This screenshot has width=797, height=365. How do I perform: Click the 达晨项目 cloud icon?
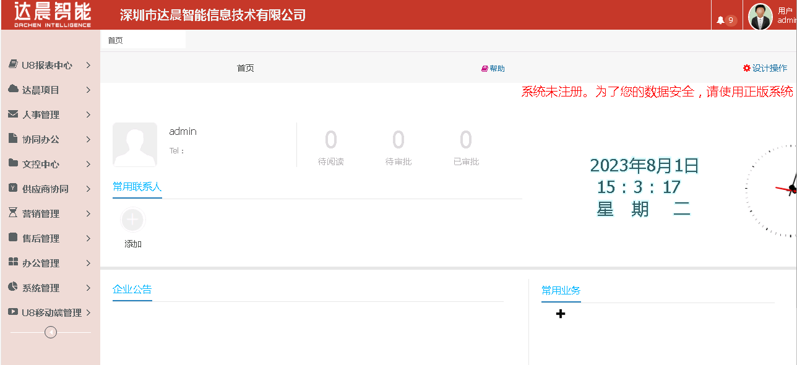coord(13,89)
